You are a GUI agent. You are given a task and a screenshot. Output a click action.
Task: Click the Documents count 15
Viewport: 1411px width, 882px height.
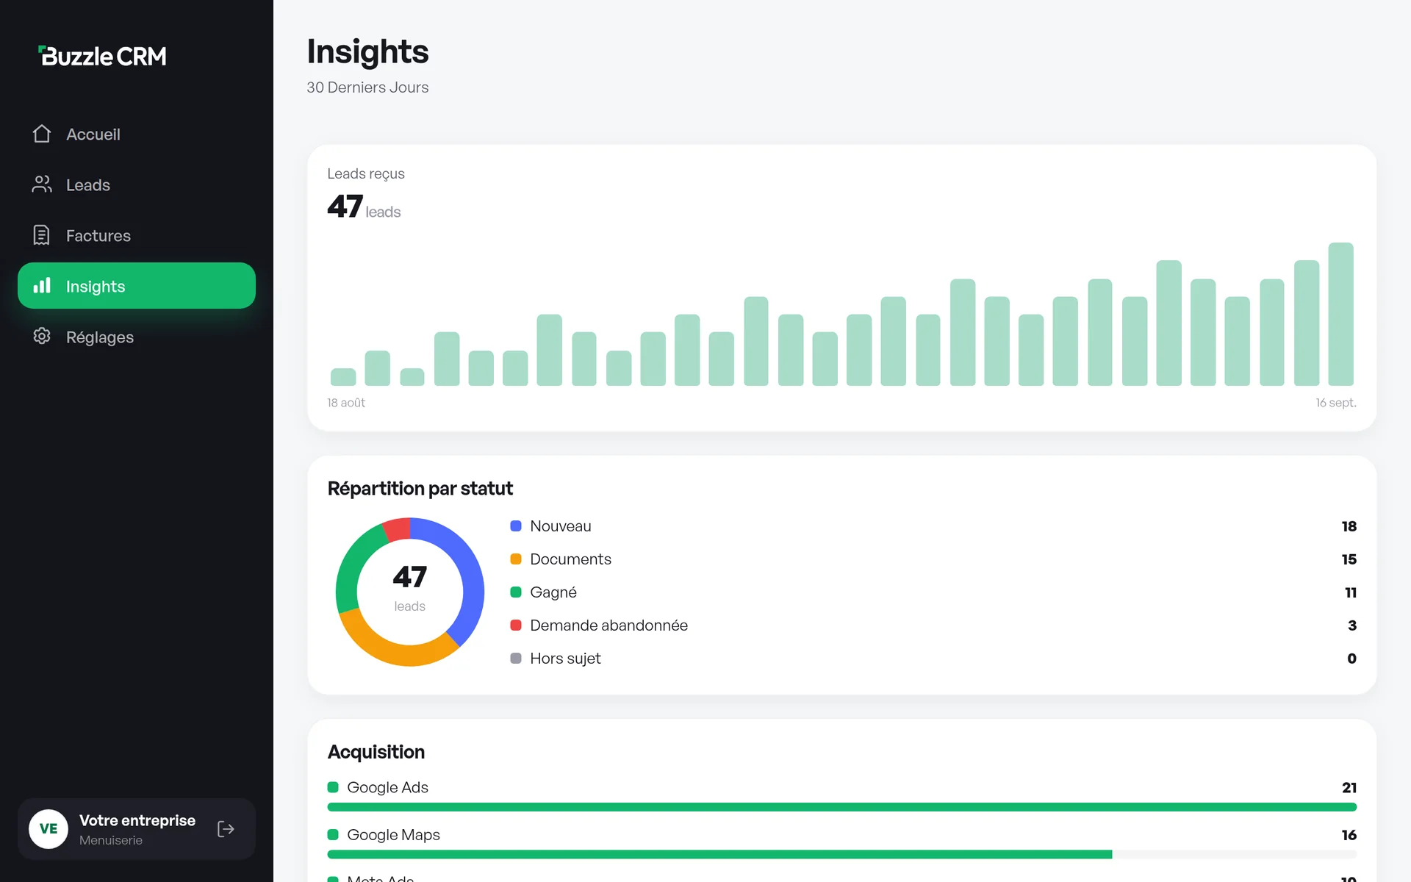pos(1349,559)
